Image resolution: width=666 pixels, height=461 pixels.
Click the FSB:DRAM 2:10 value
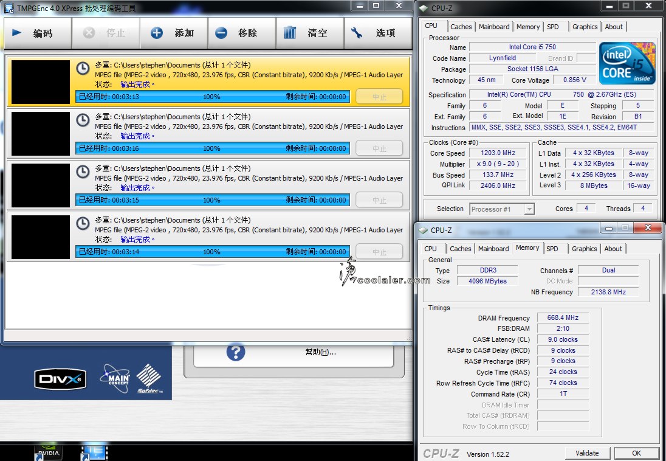click(x=563, y=328)
